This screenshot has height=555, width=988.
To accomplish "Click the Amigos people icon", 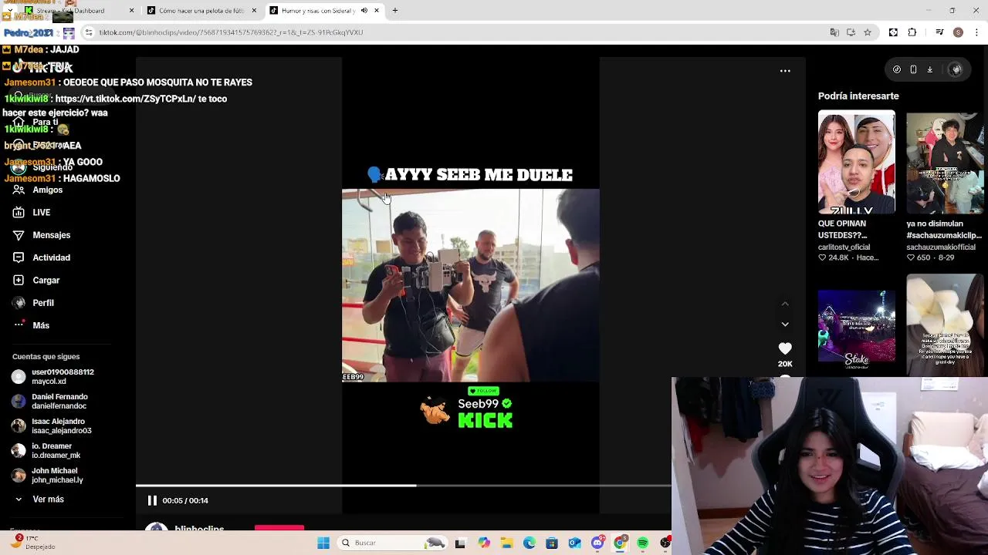I will pyautogui.click(x=19, y=190).
